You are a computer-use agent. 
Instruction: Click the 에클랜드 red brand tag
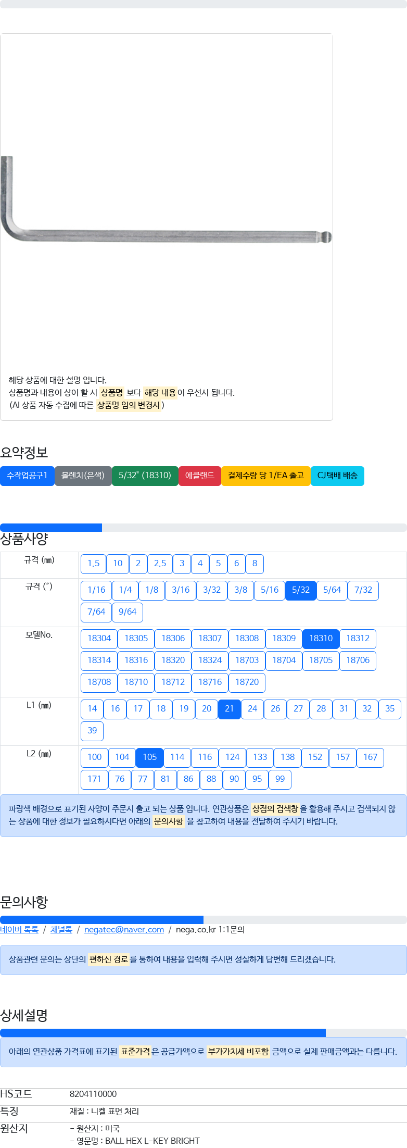tap(200, 476)
